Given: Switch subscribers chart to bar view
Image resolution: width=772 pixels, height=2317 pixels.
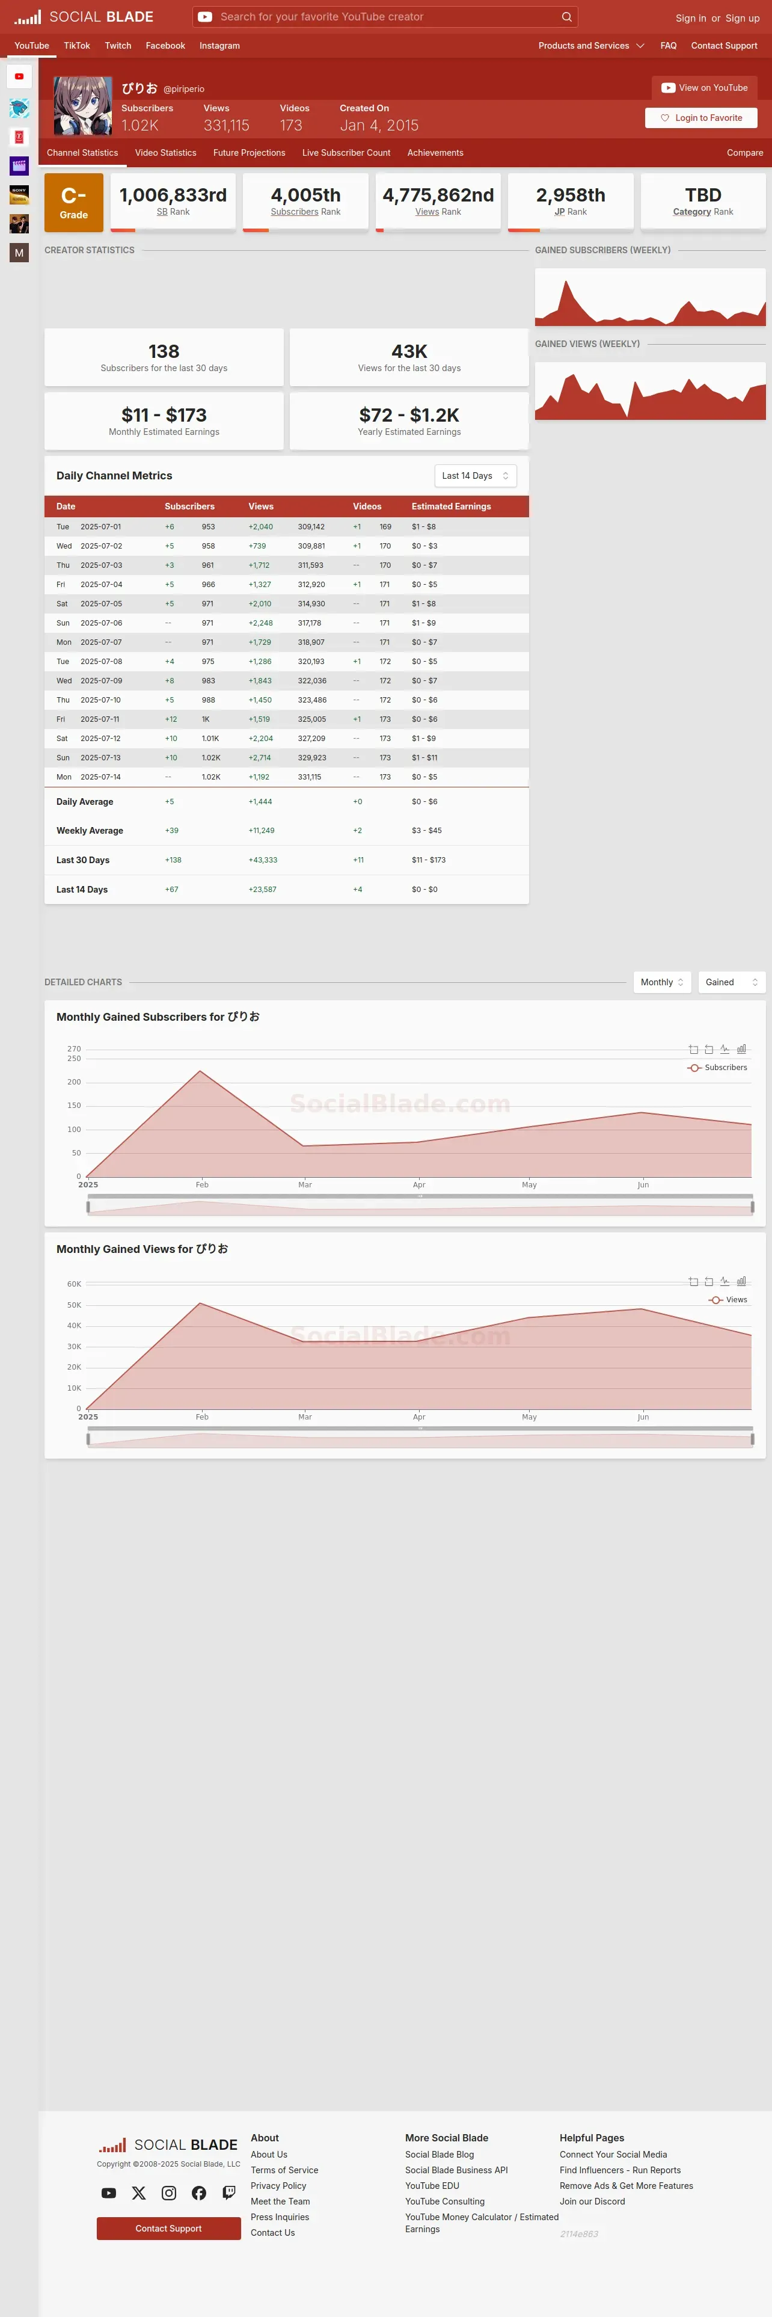Looking at the screenshot, I should (741, 1049).
